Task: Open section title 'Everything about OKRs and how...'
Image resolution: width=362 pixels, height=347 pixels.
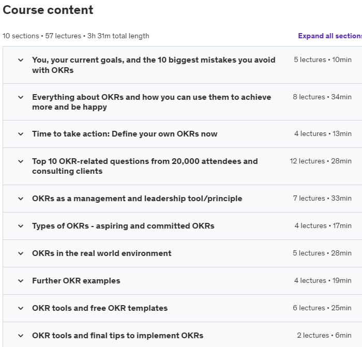Action: (152, 102)
